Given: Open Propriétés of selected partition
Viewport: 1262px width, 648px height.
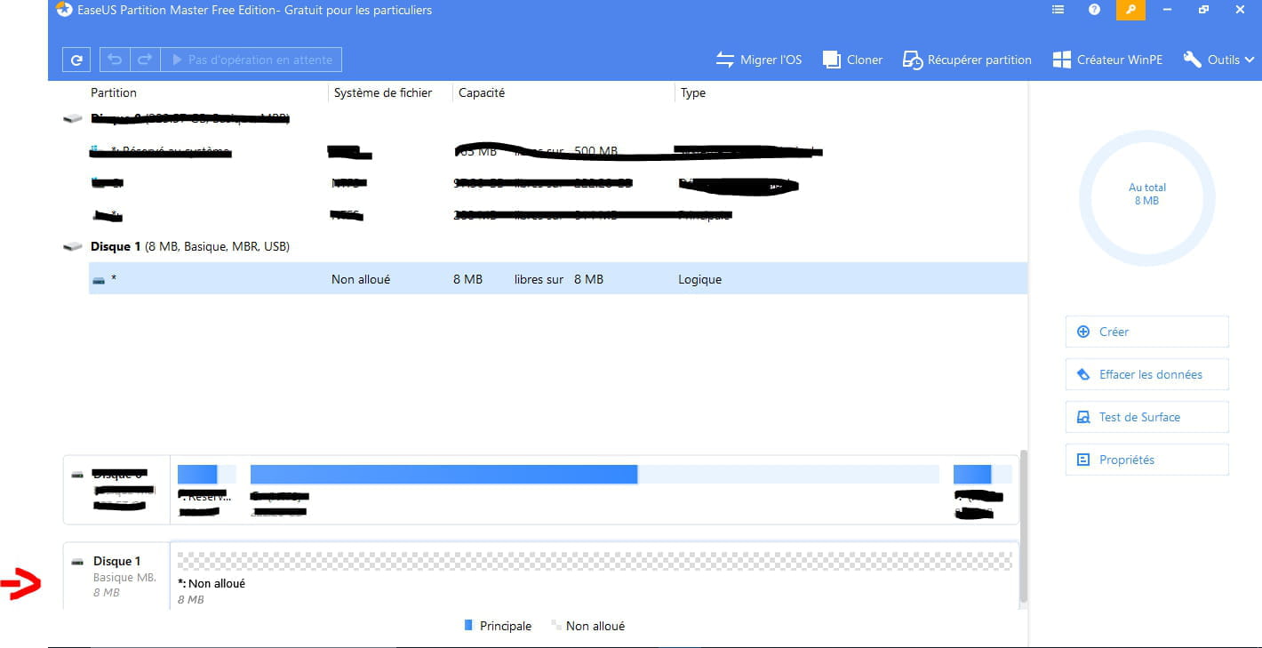Looking at the screenshot, I should point(1146,460).
